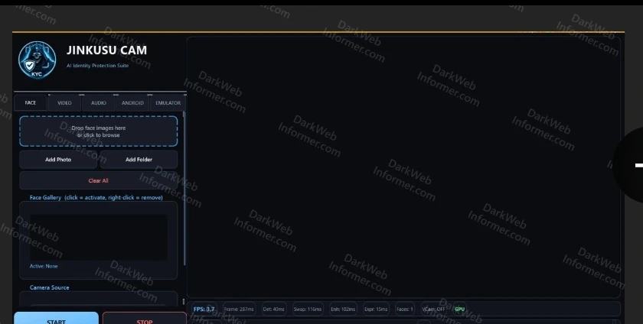Screen dimensions: 643x324
Task: Open the VIDEO tab
Action: click(64, 102)
